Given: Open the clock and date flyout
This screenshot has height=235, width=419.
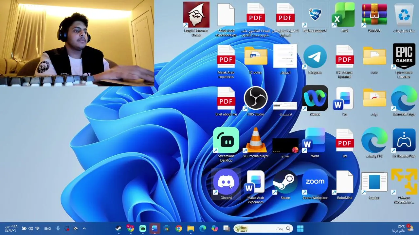Looking at the screenshot, I should 11,228.
